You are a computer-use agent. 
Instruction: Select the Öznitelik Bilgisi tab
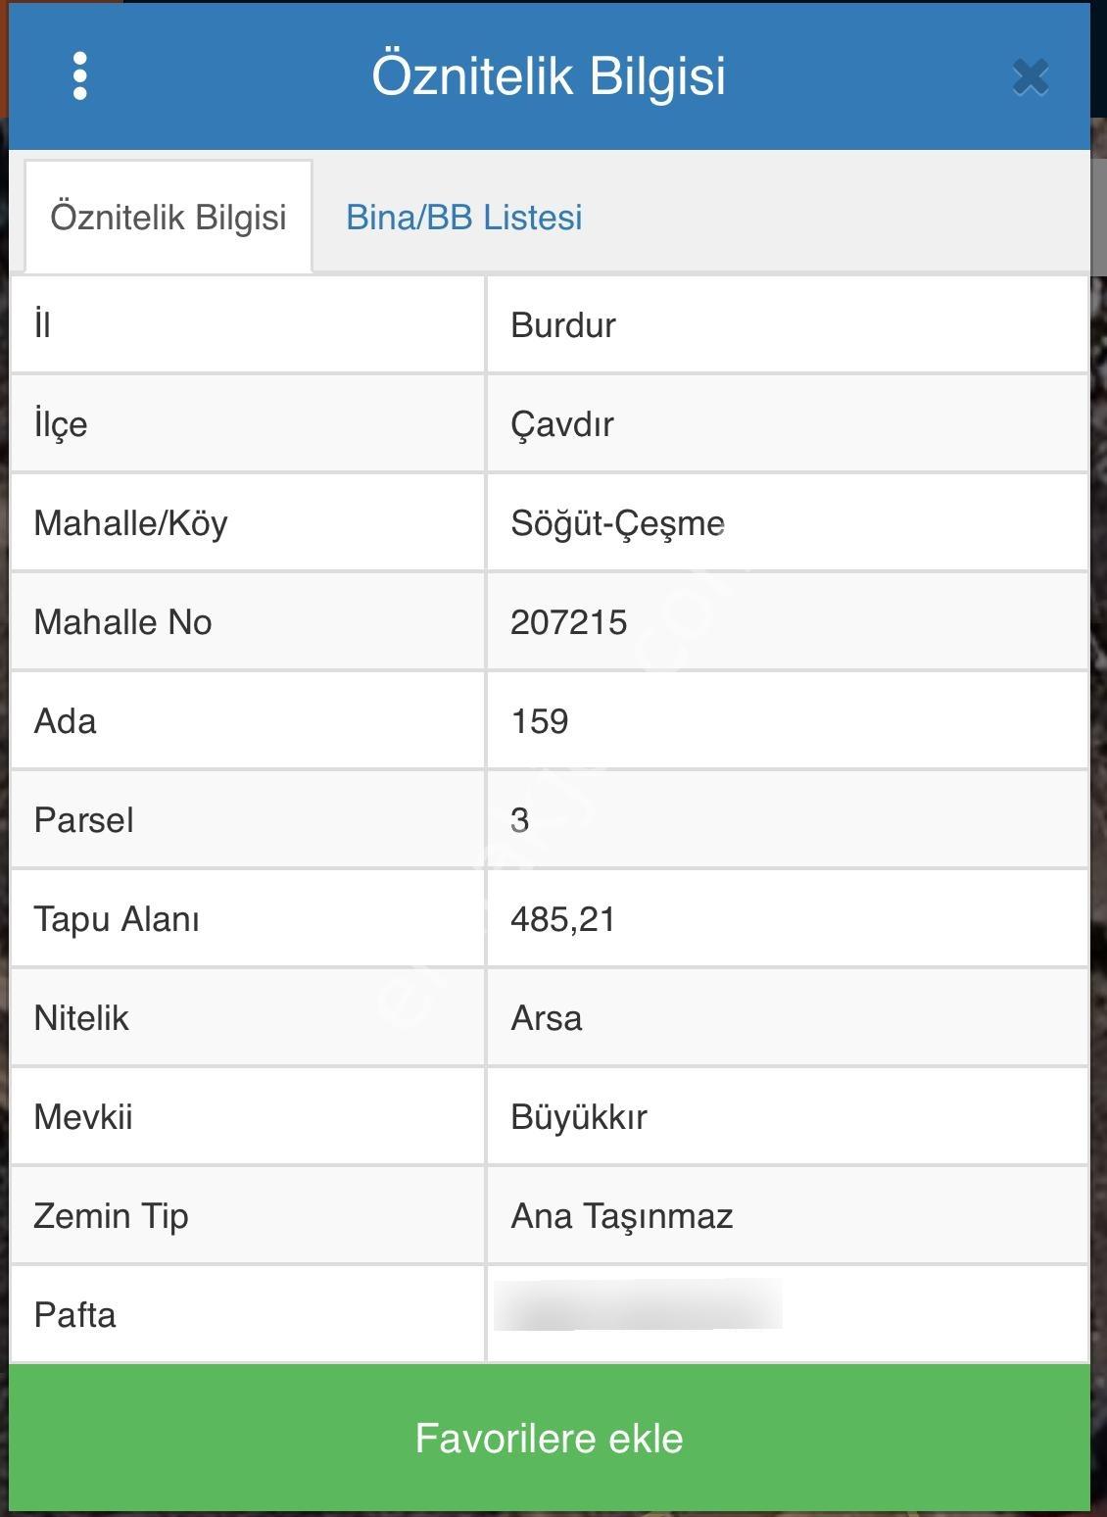click(168, 217)
